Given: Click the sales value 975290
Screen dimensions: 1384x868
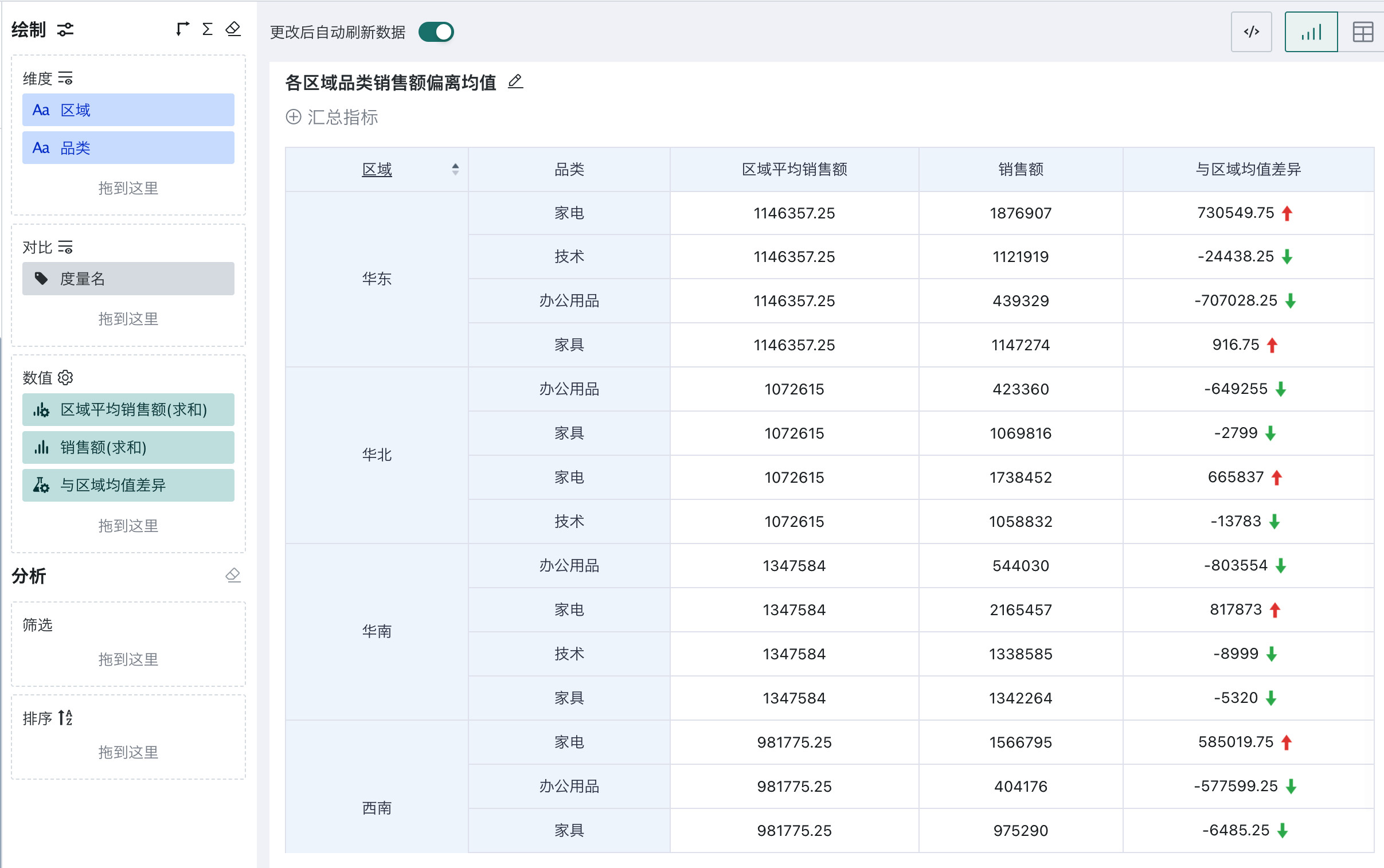Looking at the screenshot, I should tap(1021, 831).
